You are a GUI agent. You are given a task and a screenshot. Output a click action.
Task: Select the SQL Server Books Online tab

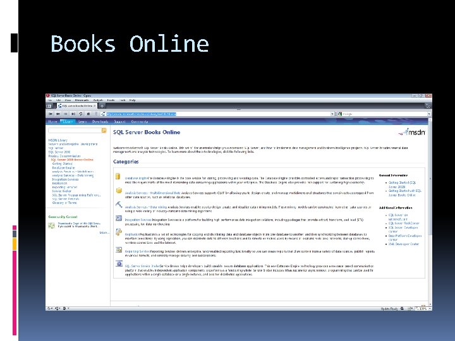pyautogui.click(x=76, y=106)
